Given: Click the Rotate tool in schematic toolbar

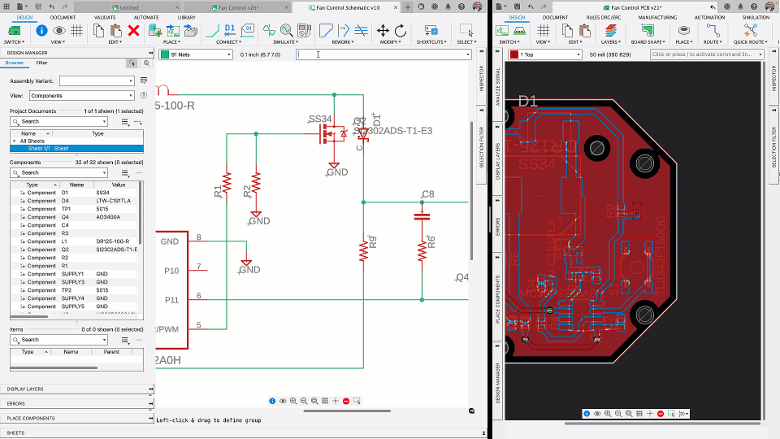Looking at the screenshot, I should 401,31.
